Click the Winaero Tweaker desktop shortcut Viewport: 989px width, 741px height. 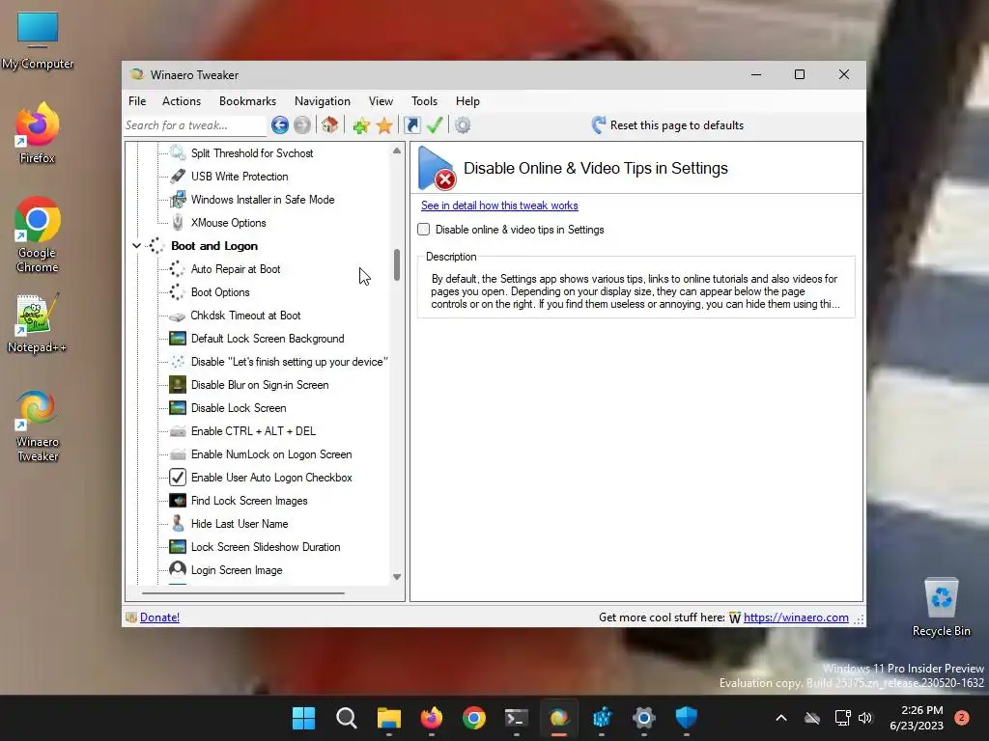(x=38, y=425)
